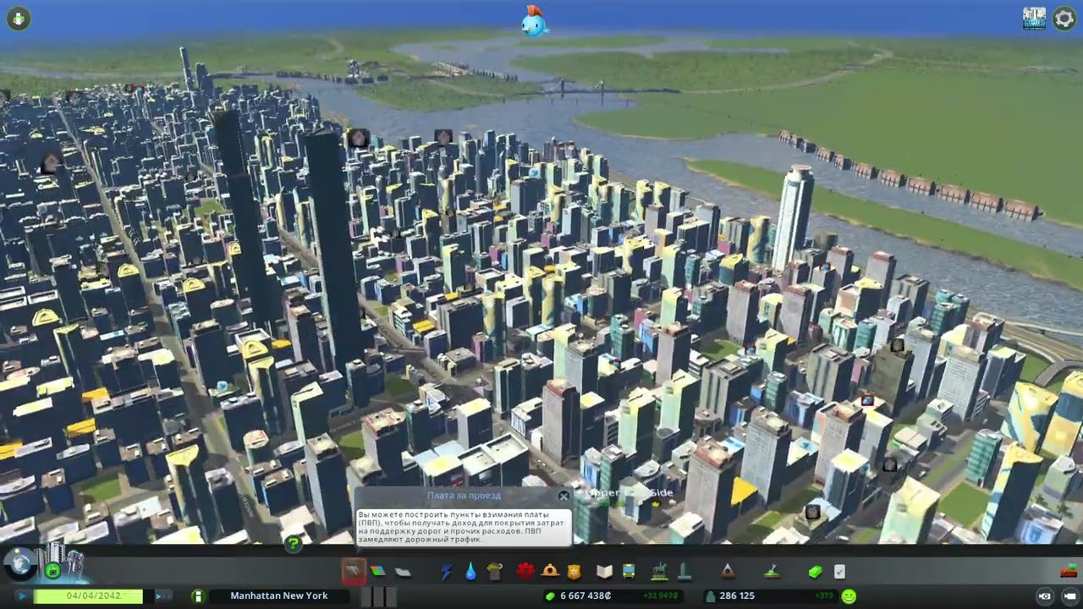
Task: Open the Parks and Decoration menu
Action: 659,572
